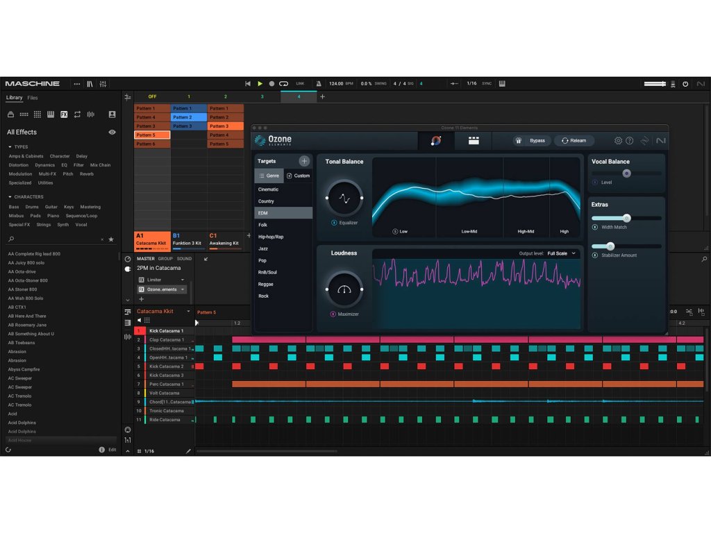
Task: Select the Instruments keyboard icon in browser
Action: coord(51,115)
